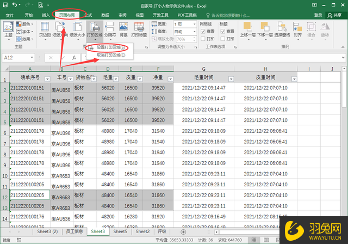Click the Print Titles (打印标题) button
348x244 pixels.
coord(139,29)
